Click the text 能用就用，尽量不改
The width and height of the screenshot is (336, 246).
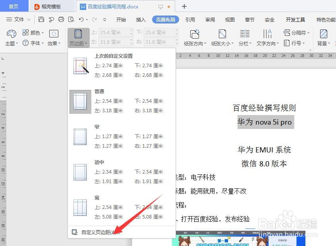pyautogui.click(x=218, y=191)
